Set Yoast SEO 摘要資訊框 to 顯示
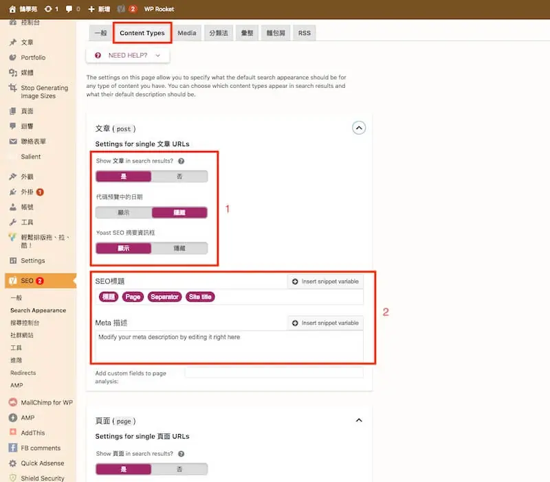Viewport: 550px width, 482px height. [x=124, y=249]
